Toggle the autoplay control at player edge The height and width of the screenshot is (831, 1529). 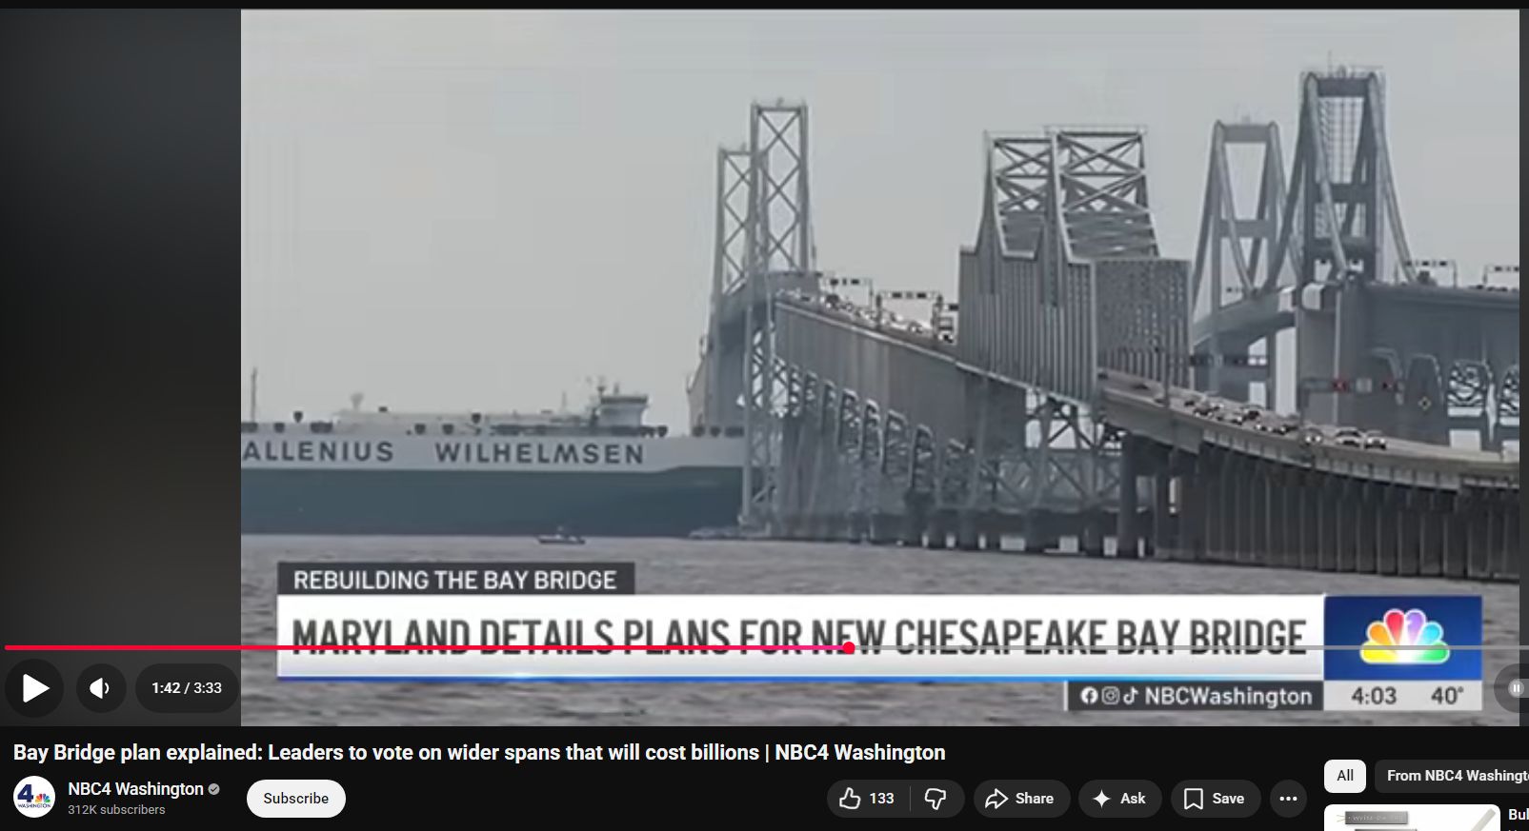click(1515, 687)
